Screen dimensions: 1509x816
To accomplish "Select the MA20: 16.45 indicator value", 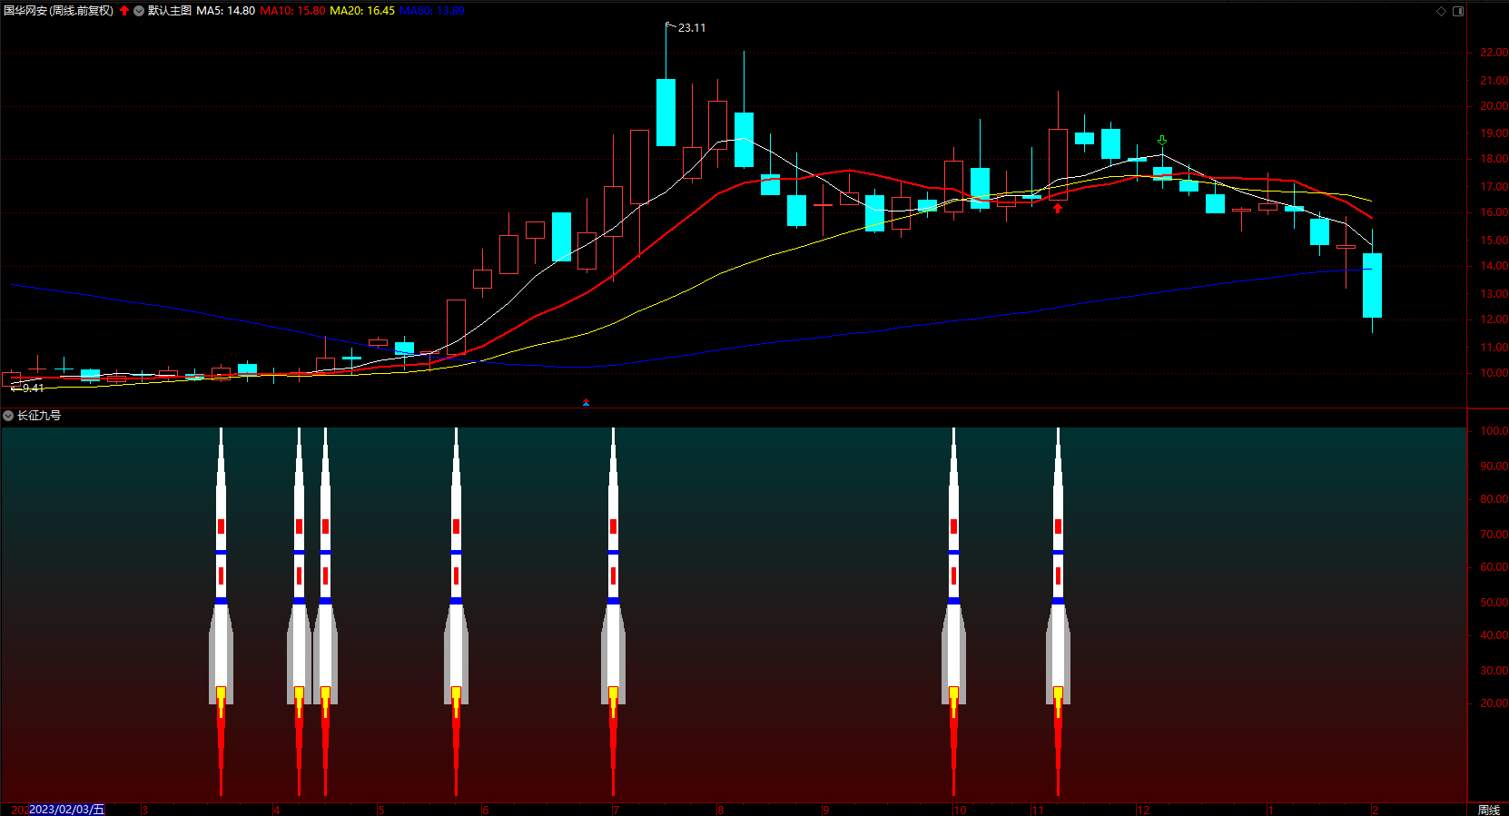I will pyautogui.click(x=362, y=11).
